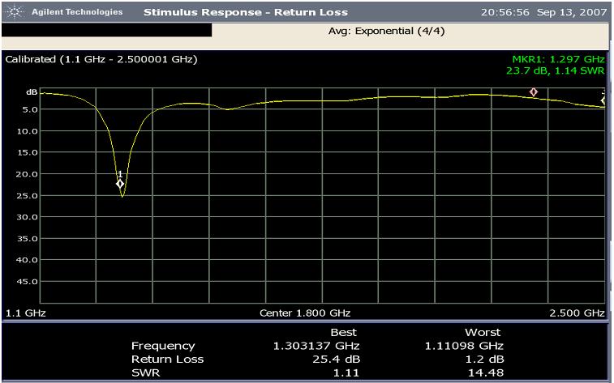Screen dimensions: 614x383
Task: Click the '40.0' y-axis label
Action: [27, 260]
